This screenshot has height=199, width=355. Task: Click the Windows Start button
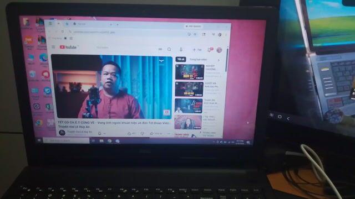click(39, 140)
